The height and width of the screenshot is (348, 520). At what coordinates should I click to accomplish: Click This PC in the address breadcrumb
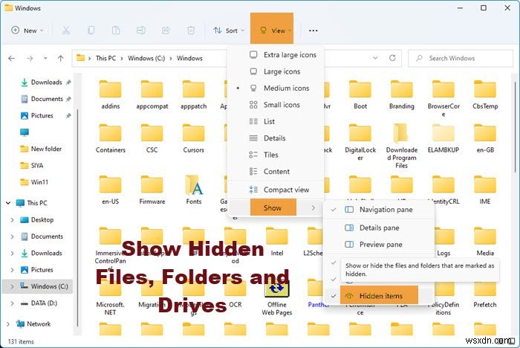pyautogui.click(x=105, y=58)
